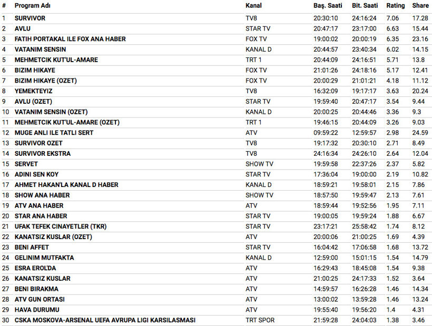Click CSKA MOSKOVA-ARSENAL UEFA match title
This screenshot has width=432, height=326.
[x=105, y=320]
